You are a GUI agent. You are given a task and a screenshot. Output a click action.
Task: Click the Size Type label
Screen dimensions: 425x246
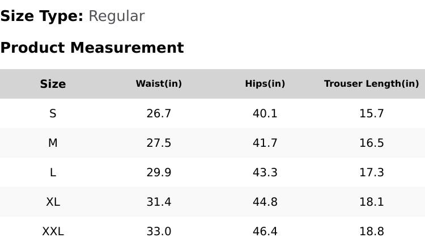pos(41,16)
